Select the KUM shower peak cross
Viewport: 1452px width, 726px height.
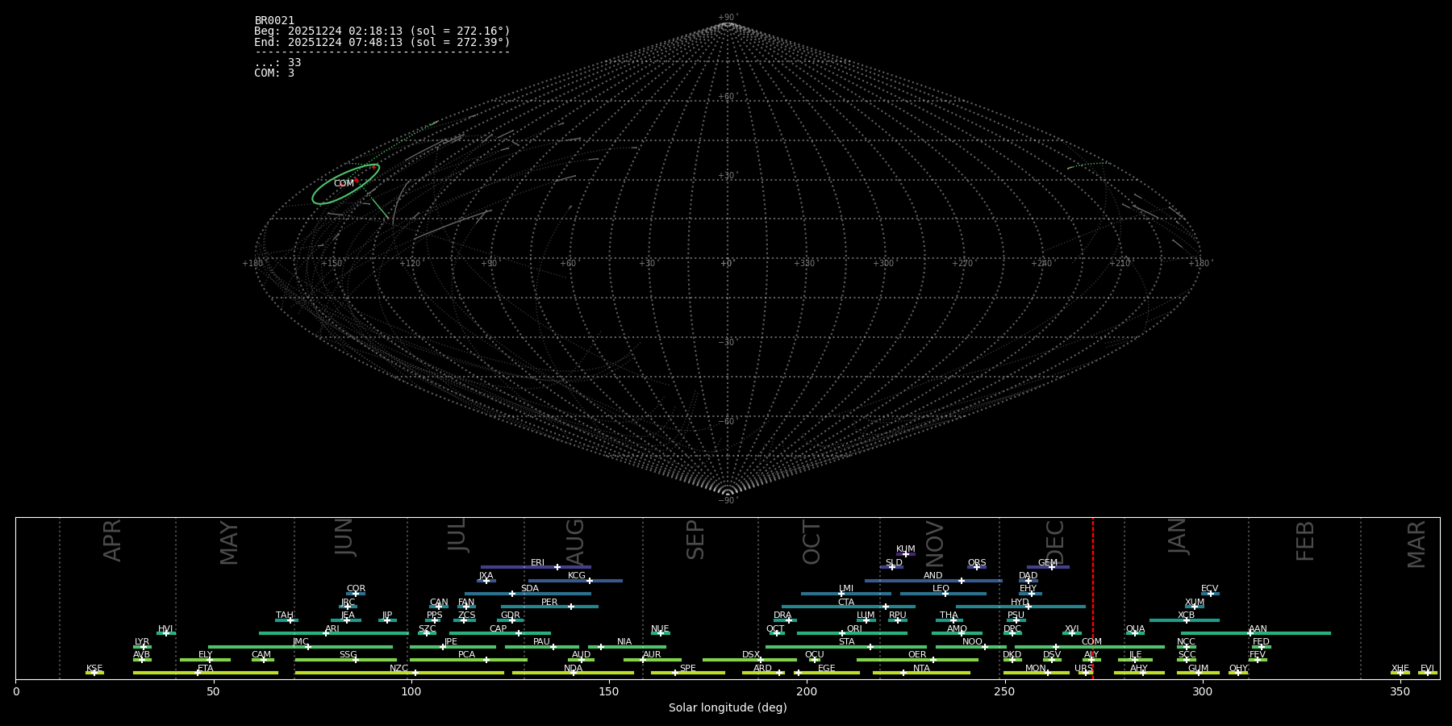[905, 554]
